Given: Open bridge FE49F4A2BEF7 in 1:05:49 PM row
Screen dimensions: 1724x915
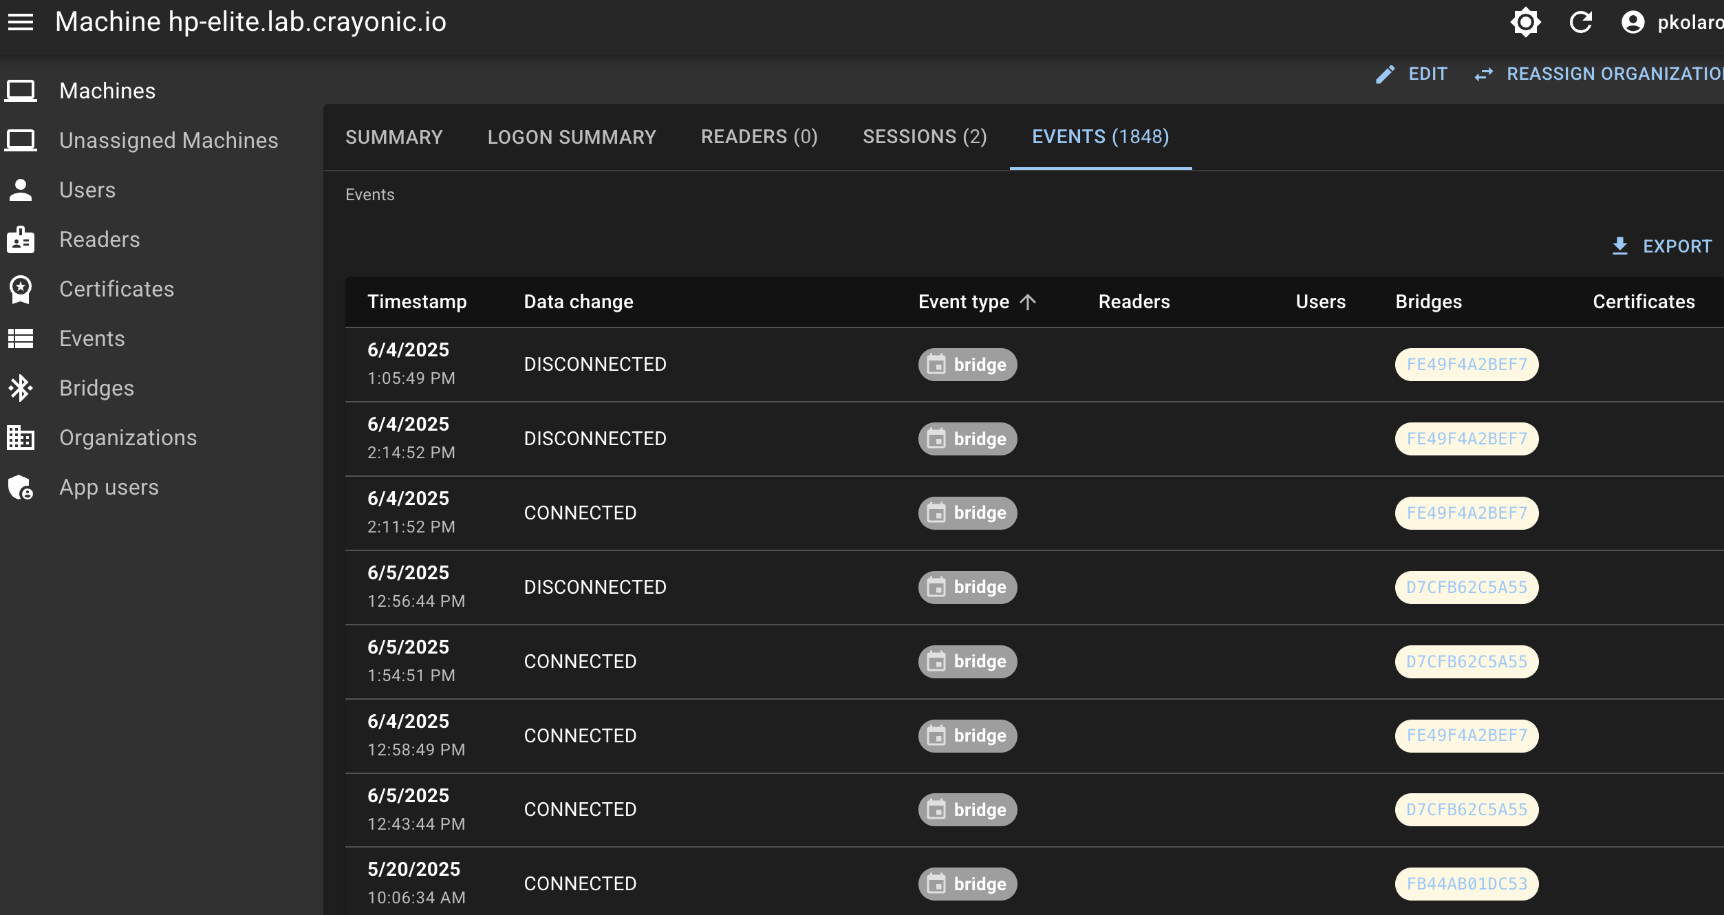Looking at the screenshot, I should pos(1467,365).
